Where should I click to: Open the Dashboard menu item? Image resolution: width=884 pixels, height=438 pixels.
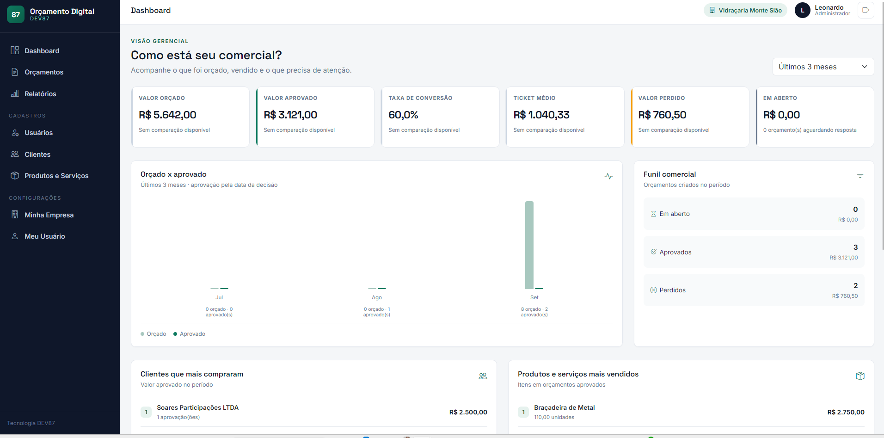pos(60,51)
